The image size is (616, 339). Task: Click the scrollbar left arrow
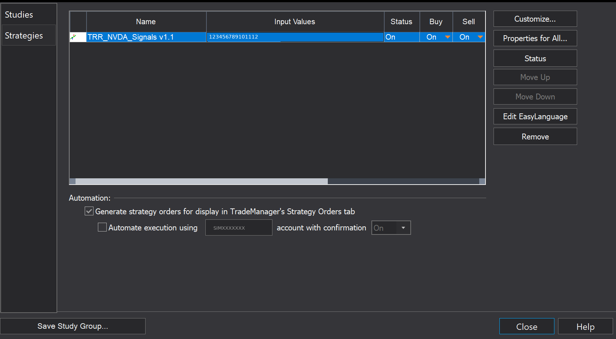click(73, 181)
